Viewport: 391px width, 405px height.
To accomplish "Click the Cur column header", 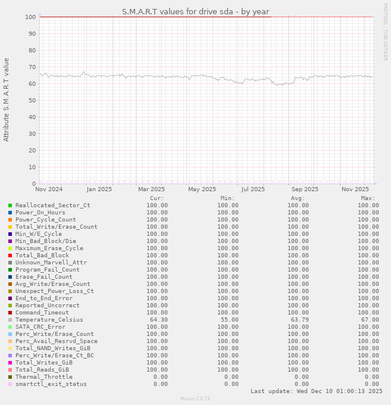I will click(x=157, y=198).
